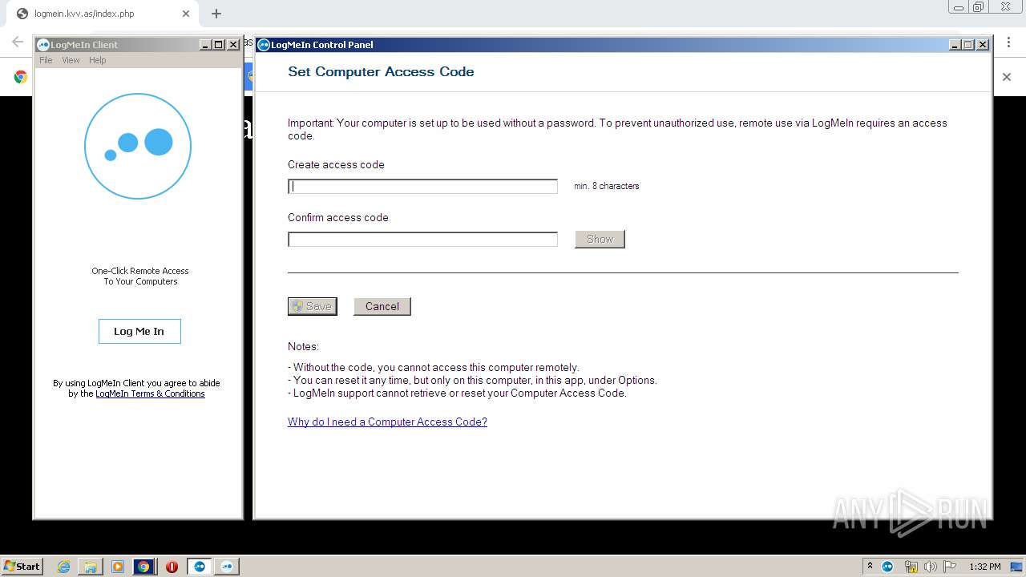The width and height of the screenshot is (1026, 577).
Task: Open the View menu in LogMeIn Client
Action: [71, 60]
